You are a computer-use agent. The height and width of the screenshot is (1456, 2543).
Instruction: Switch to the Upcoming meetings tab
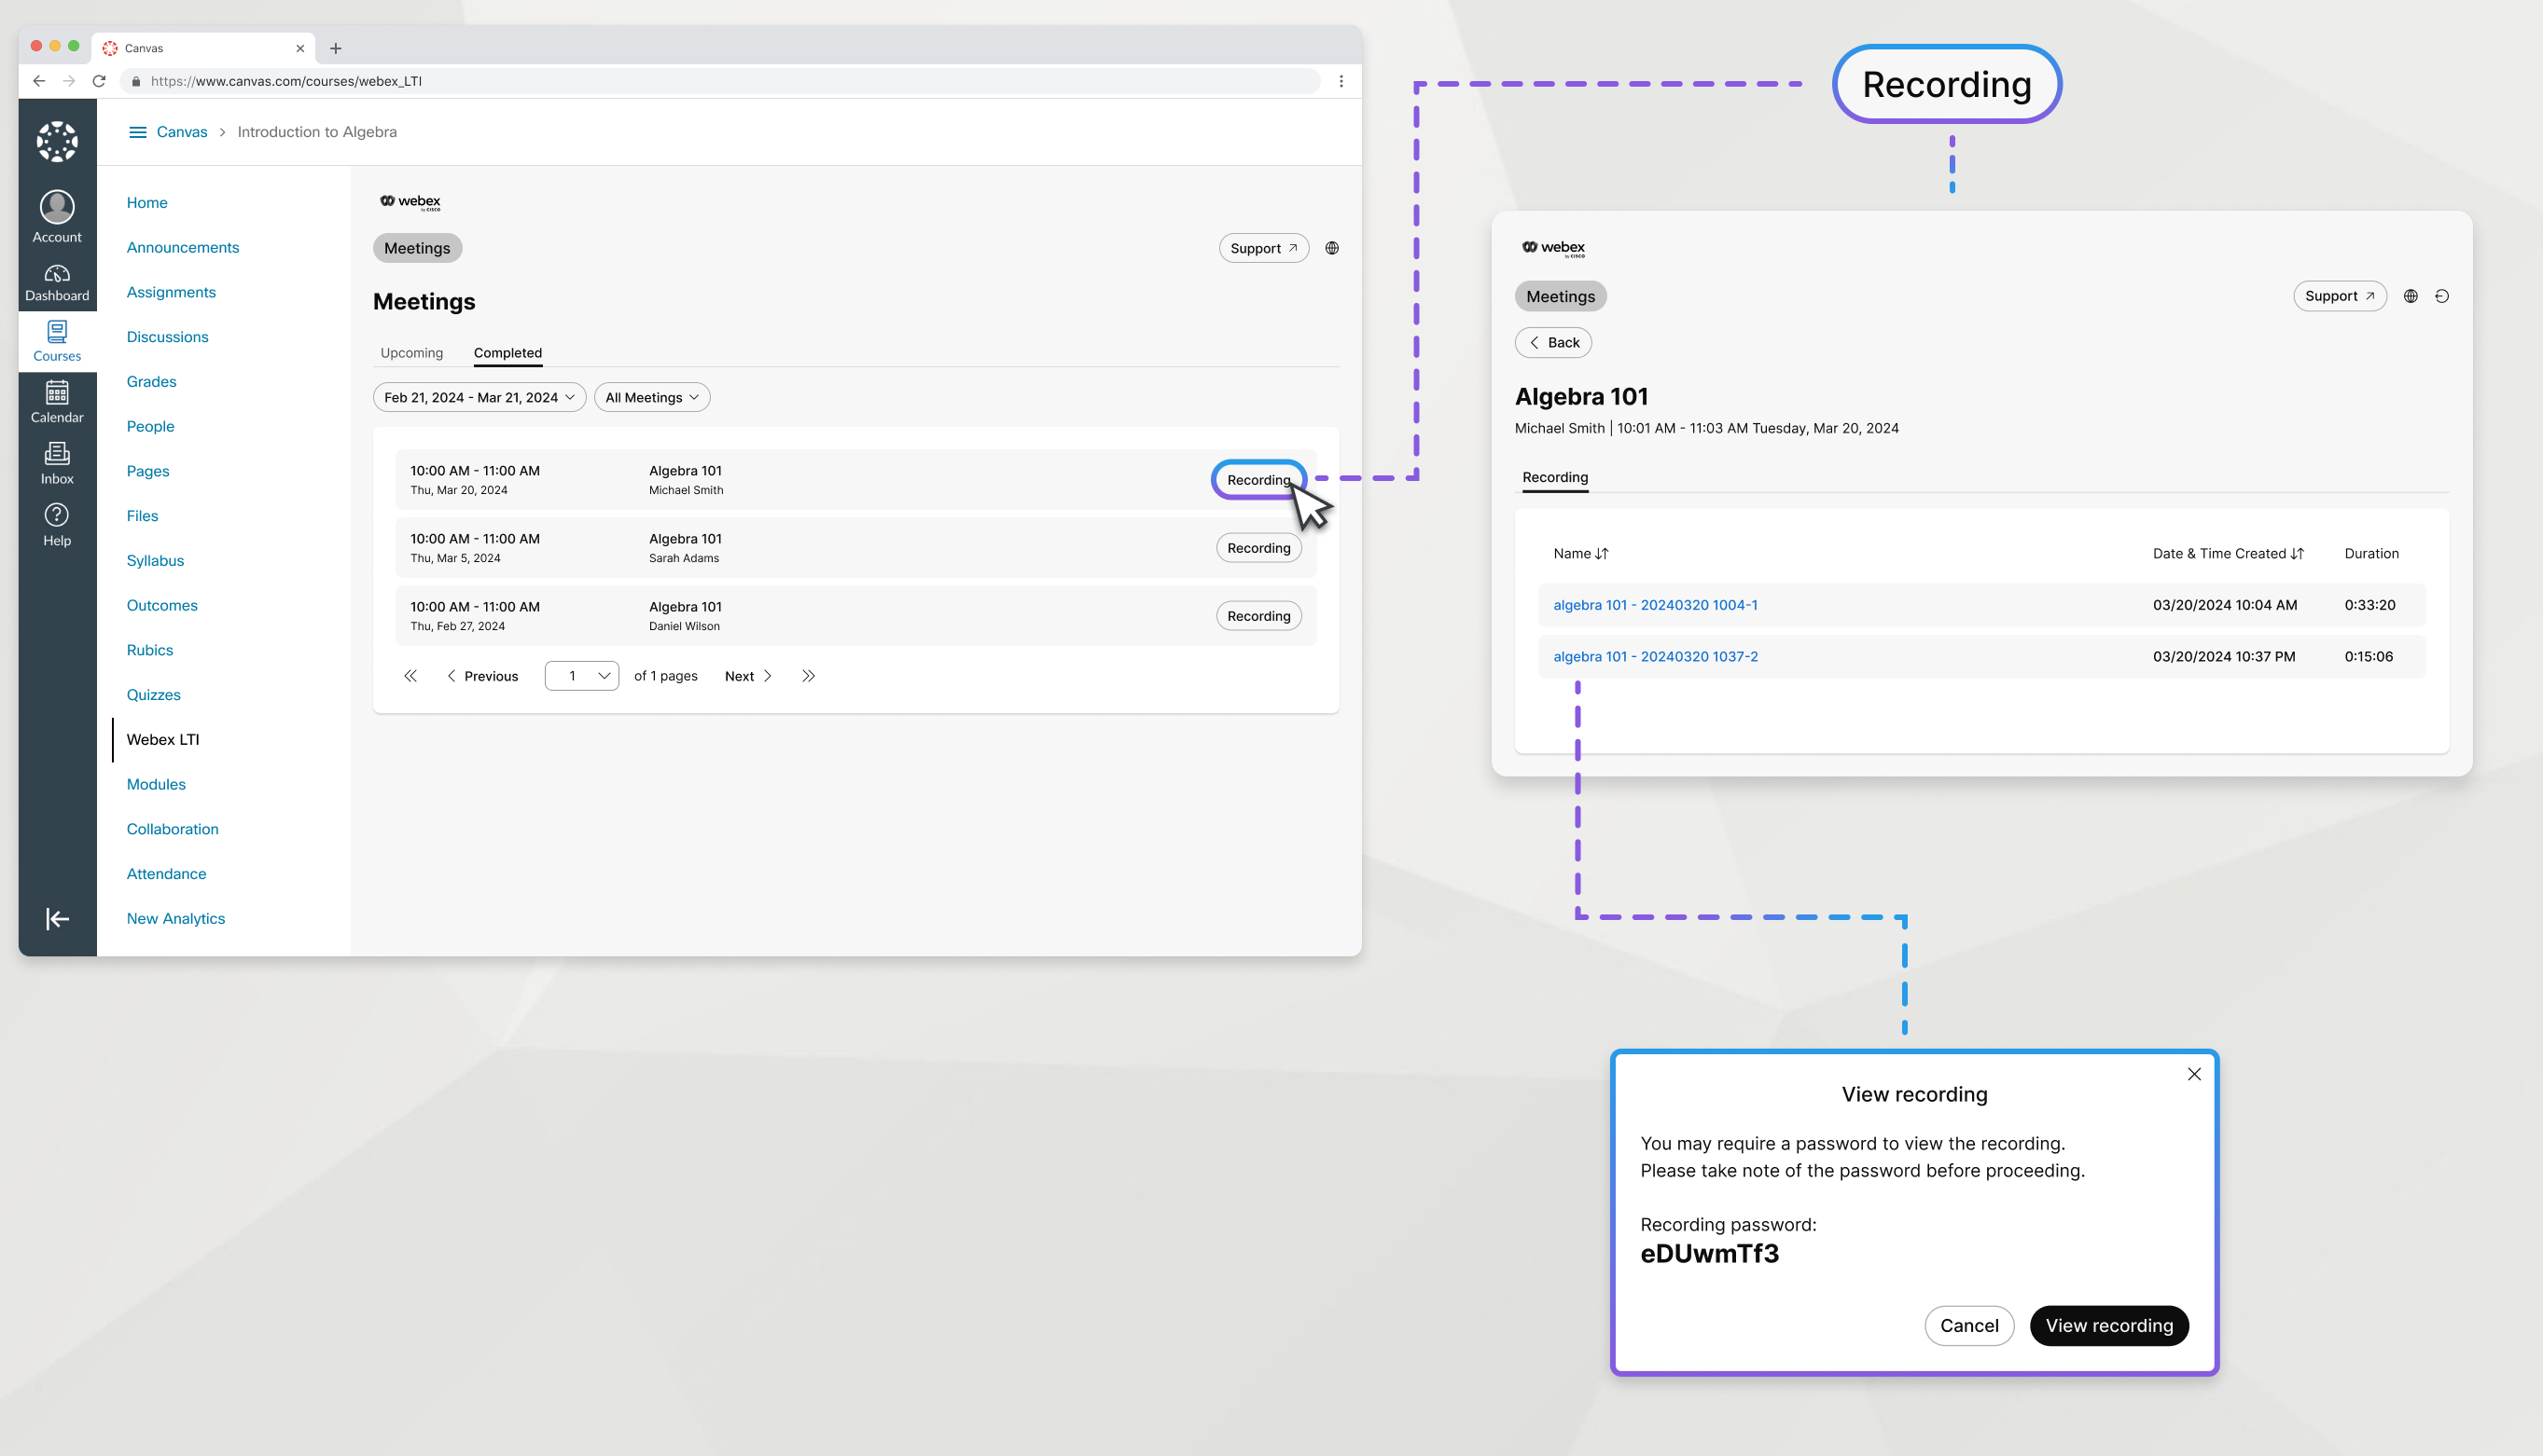pos(412,350)
